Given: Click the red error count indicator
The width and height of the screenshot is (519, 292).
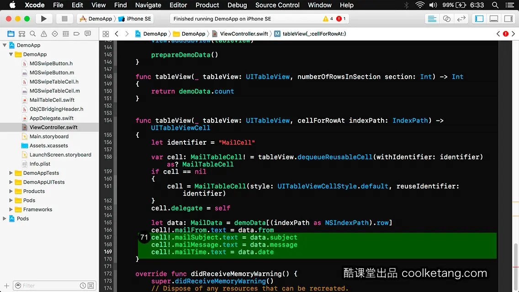Looking at the screenshot, I should pos(341,19).
